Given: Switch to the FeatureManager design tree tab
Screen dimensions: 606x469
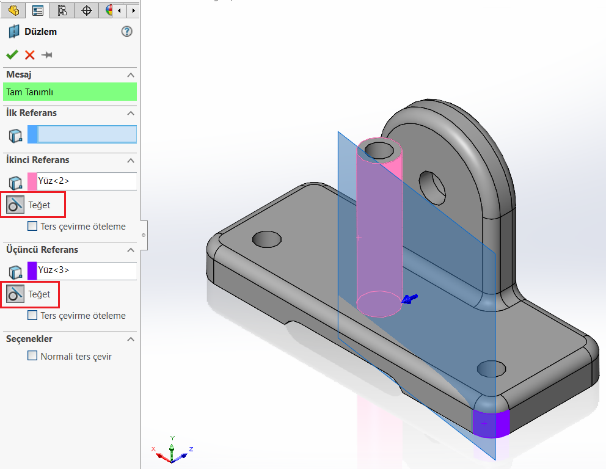Looking at the screenshot, I should [13, 10].
